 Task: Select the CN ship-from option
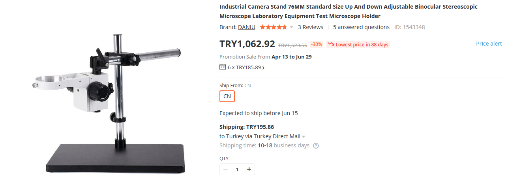point(227,96)
